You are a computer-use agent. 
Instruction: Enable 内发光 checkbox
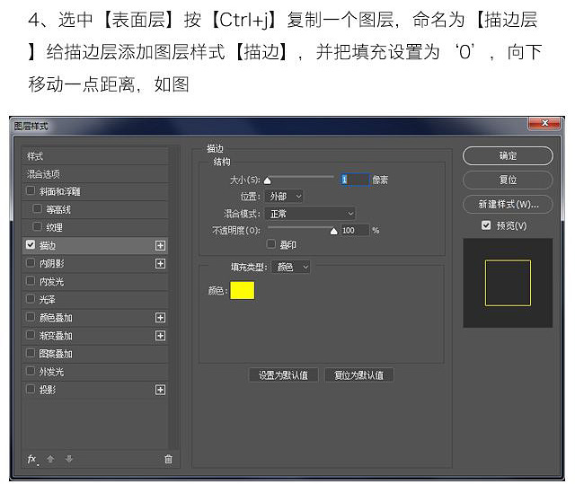pyautogui.click(x=31, y=281)
